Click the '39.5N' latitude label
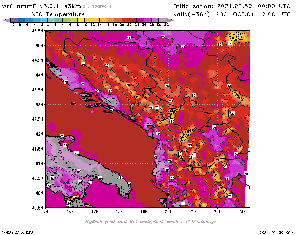 [x=37, y=208]
